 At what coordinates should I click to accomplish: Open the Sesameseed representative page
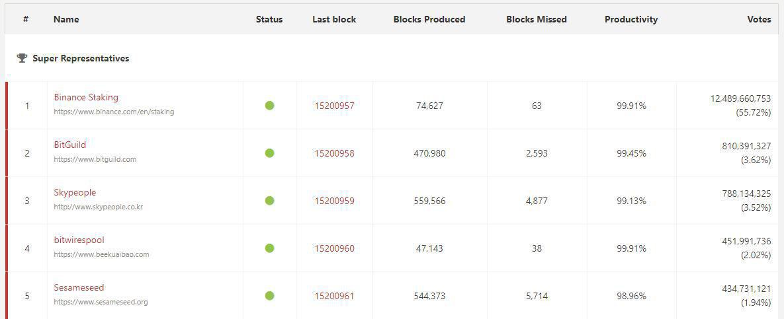[79, 287]
